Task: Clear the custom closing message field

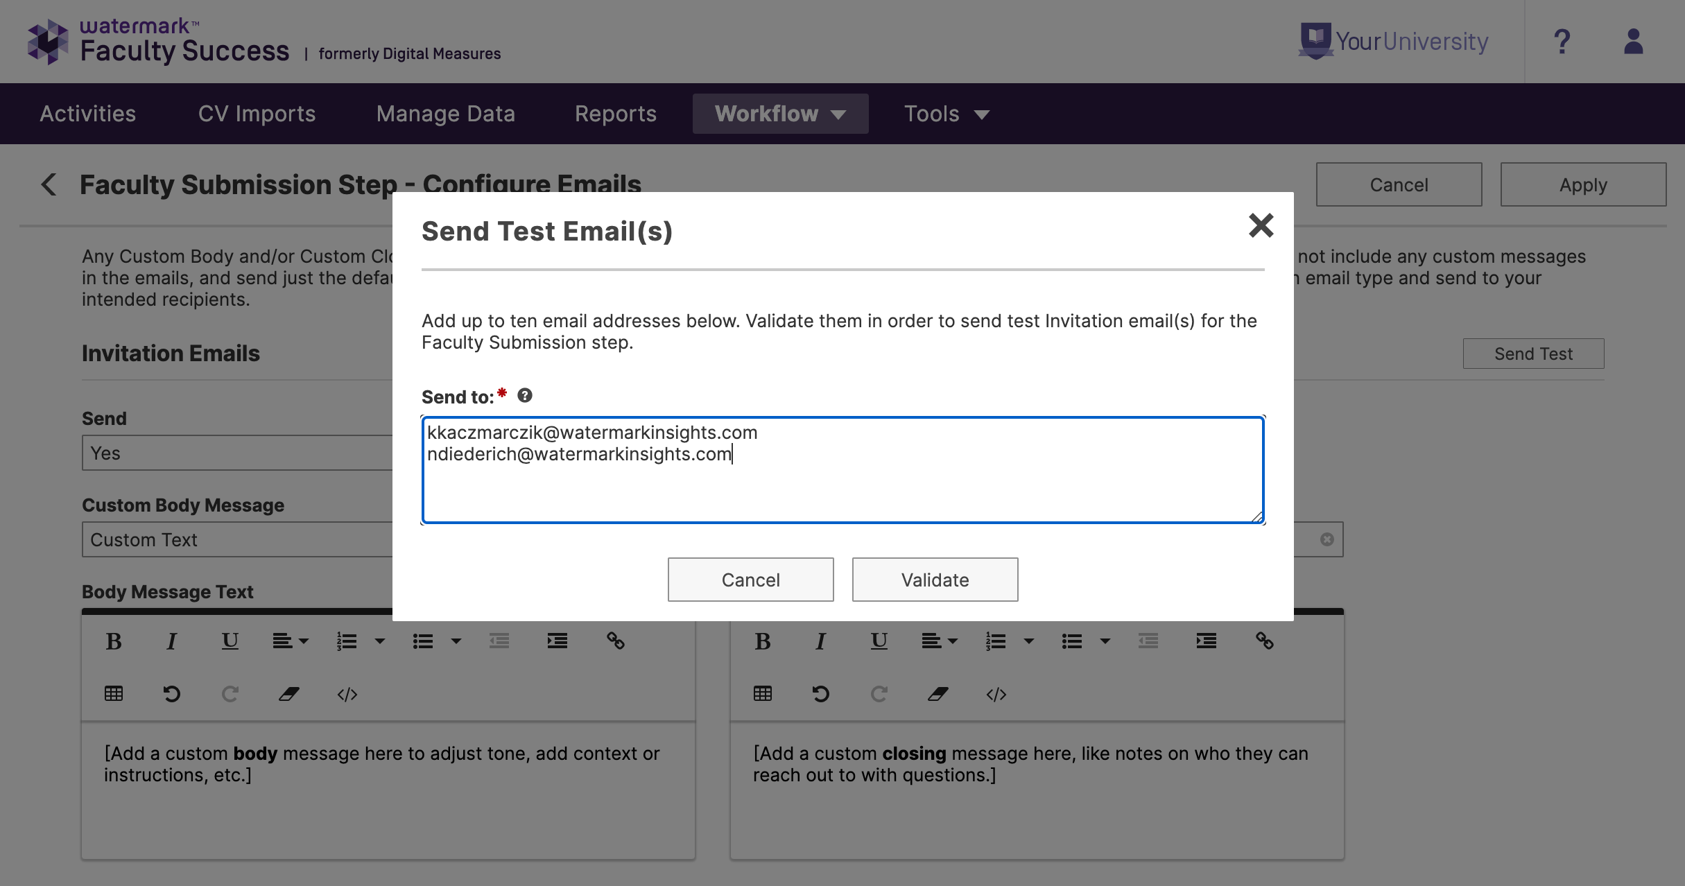Action: (x=1327, y=539)
